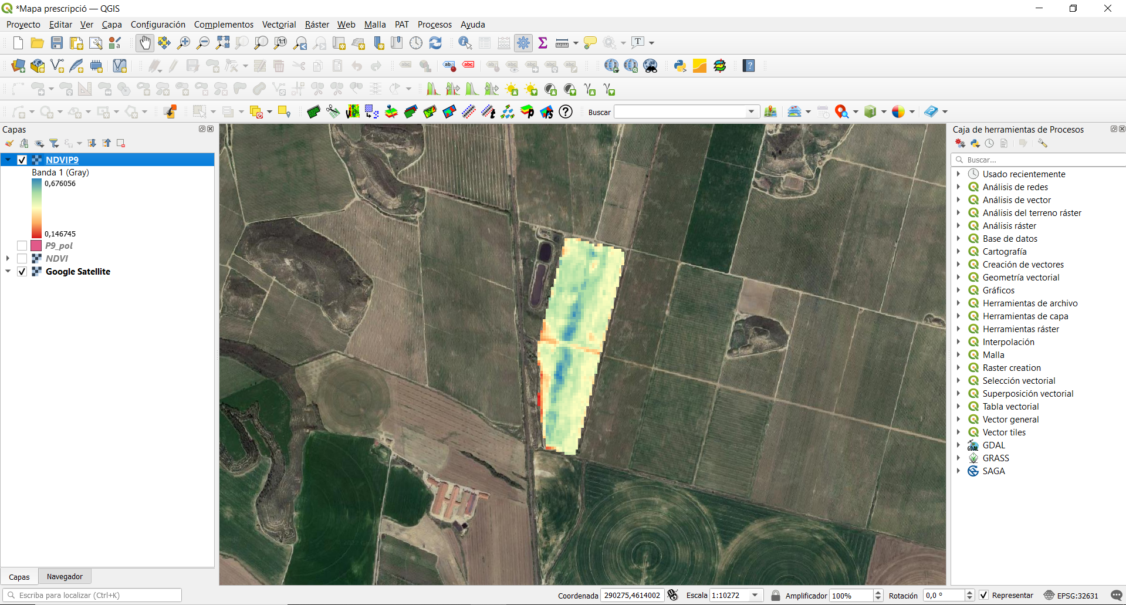This screenshot has height=605, width=1126.
Task: Click the circled question mark plugin icon
Action: tap(566, 111)
